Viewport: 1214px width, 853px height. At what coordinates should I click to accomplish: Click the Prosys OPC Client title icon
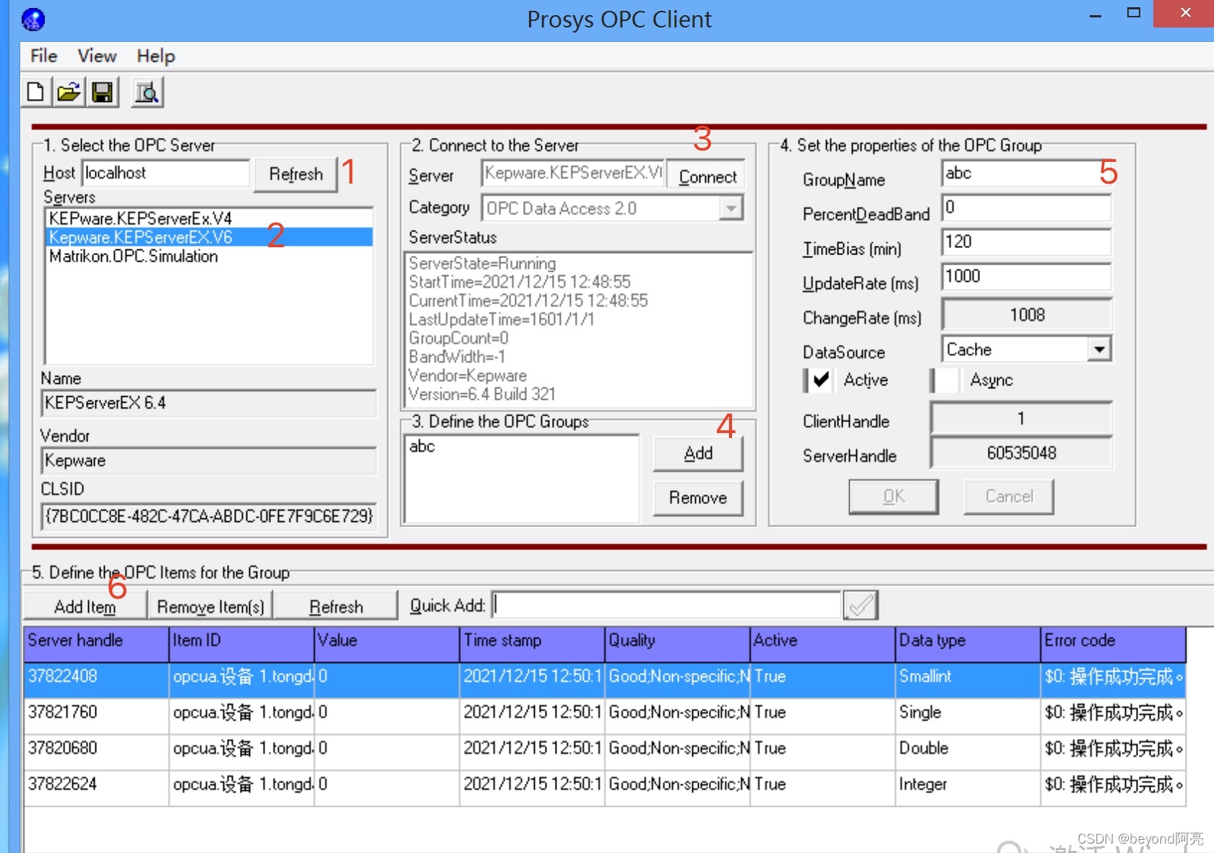point(33,20)
